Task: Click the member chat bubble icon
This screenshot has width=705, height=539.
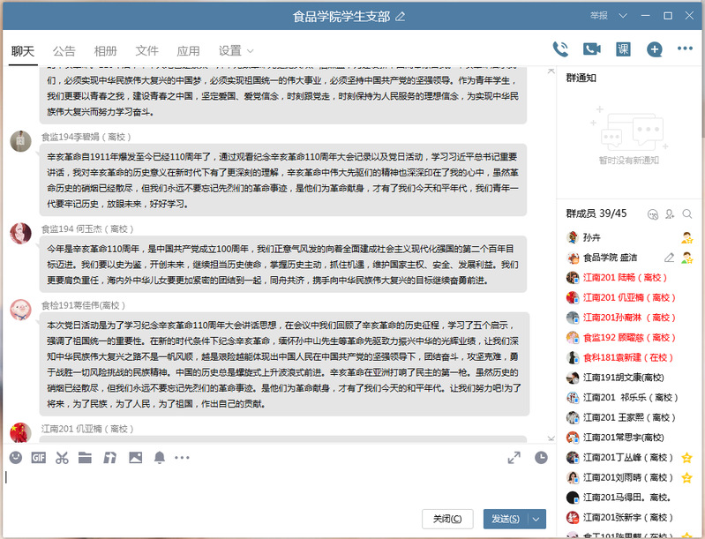Action: click(x=653, y=214)
